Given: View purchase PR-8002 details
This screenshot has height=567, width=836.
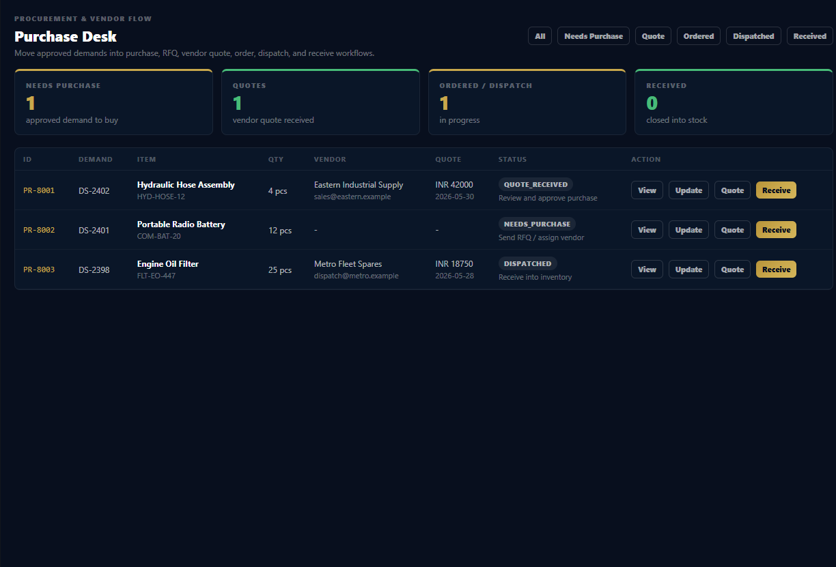Looking at the screenshot, I should [647, 230].
